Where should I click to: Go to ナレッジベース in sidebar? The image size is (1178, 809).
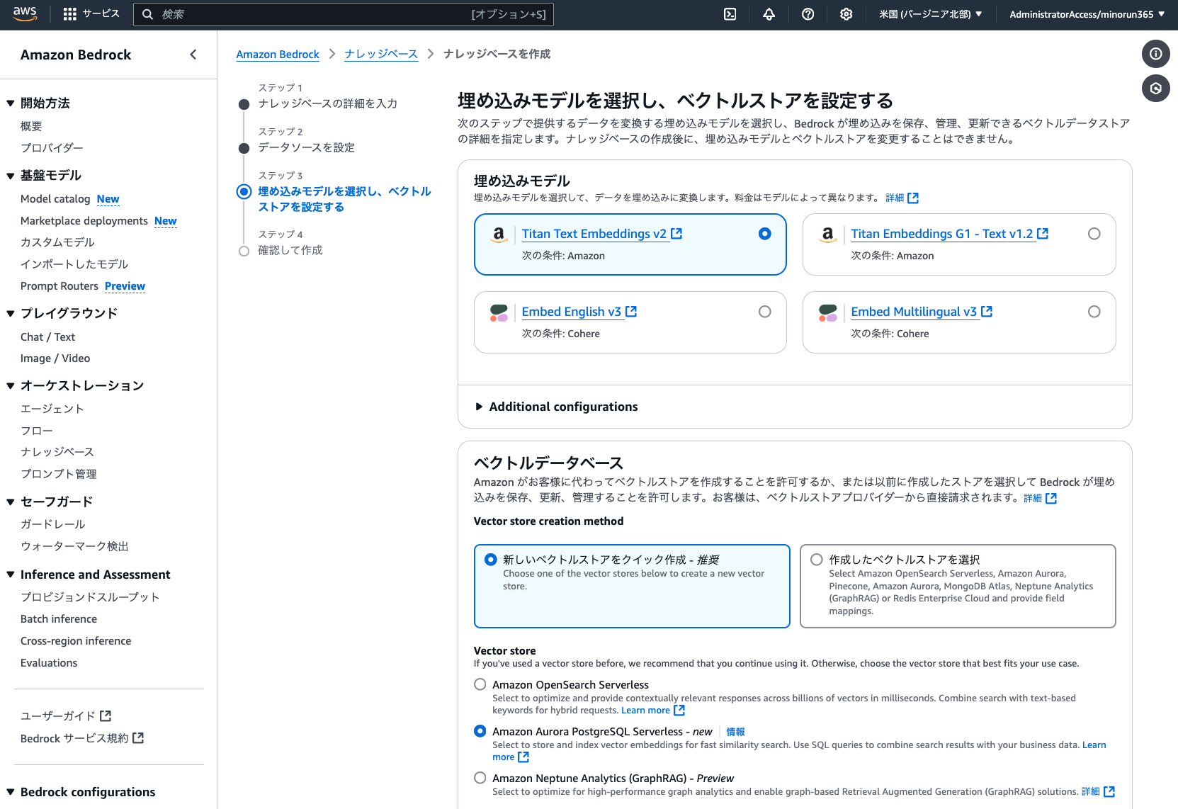[x=57, y=452]
